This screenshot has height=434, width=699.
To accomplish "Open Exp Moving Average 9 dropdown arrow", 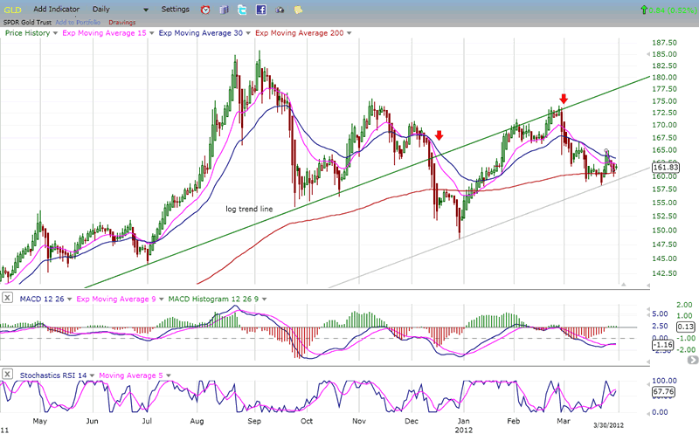I will click(x=162, y=299).
